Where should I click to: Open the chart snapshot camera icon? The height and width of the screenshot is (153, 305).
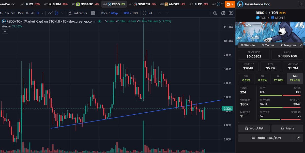point(231,13)
